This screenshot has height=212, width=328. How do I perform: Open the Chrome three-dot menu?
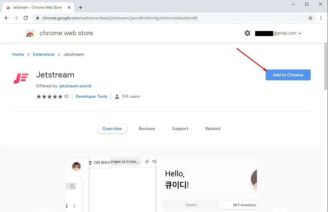321,18
